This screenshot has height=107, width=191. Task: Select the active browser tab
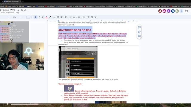coord(12,1)
